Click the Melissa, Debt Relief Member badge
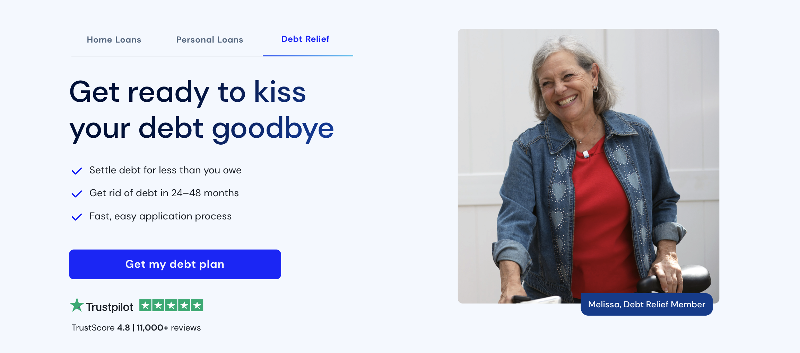800x353 pixels. click(647, 305)
